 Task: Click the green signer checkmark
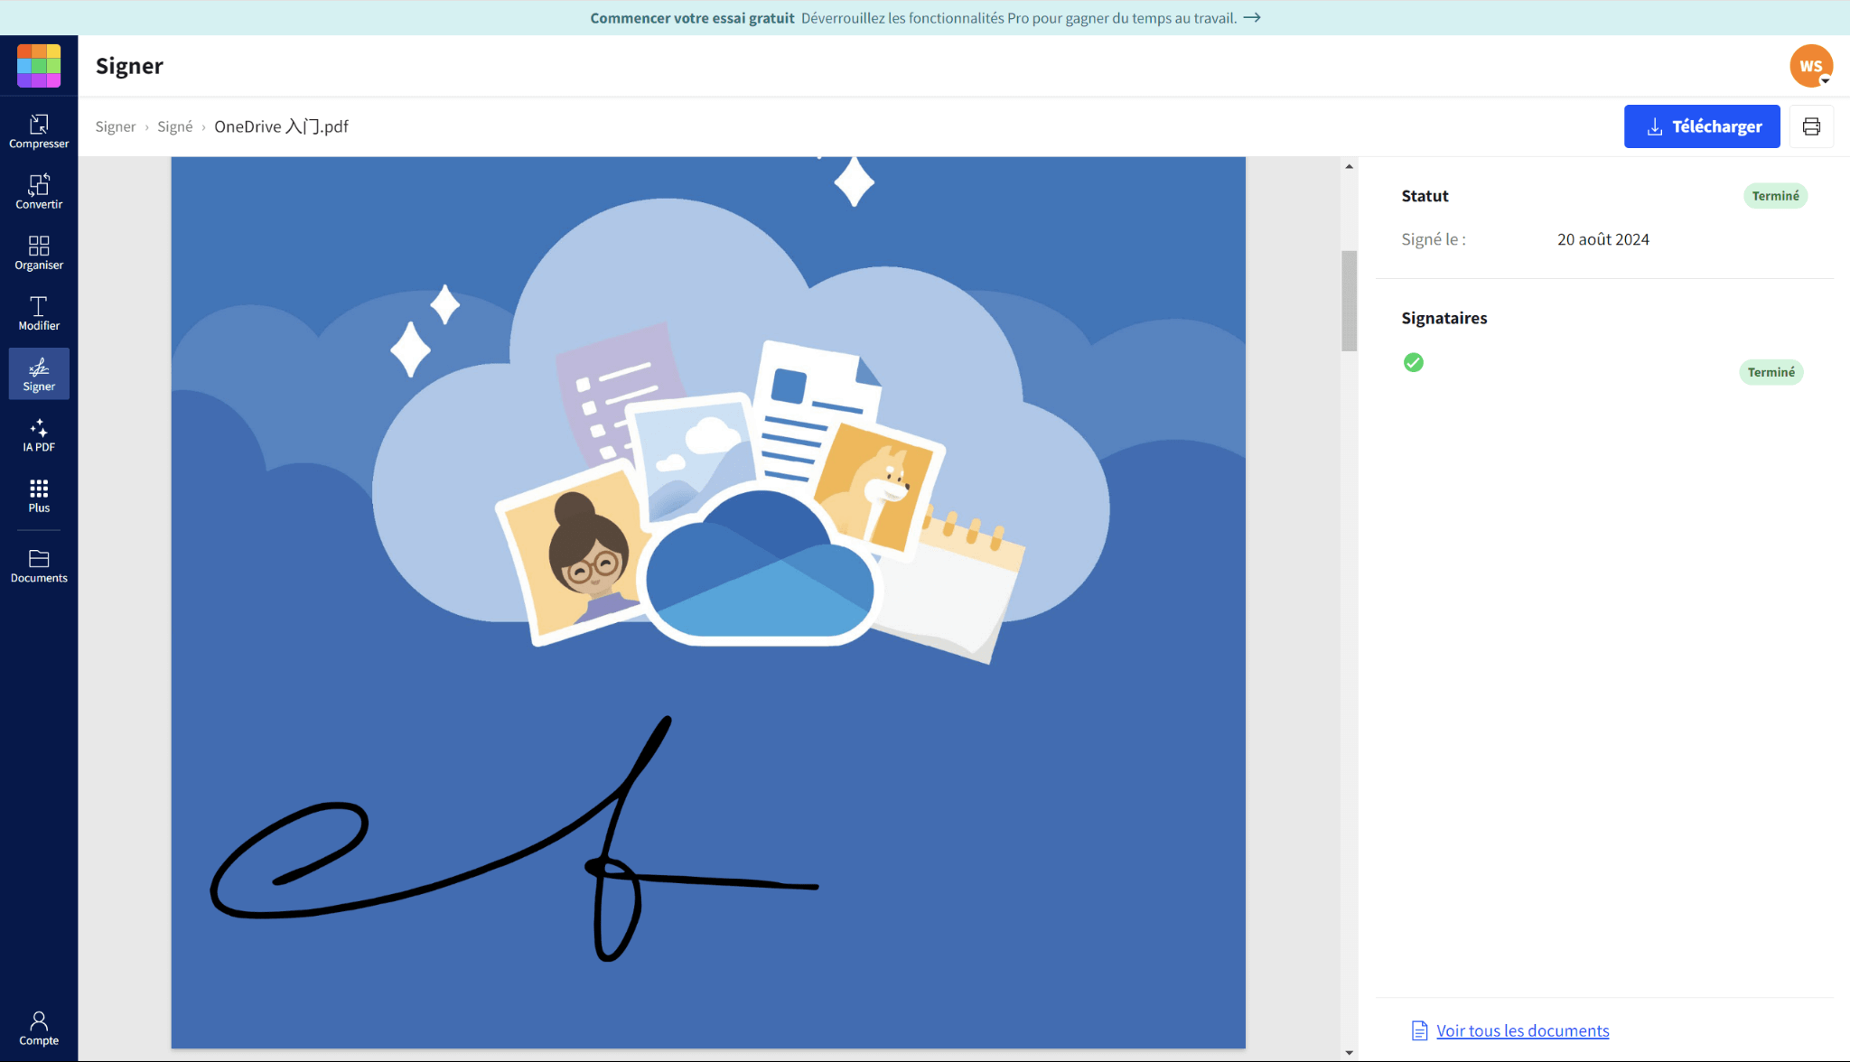click(1413, 362)
